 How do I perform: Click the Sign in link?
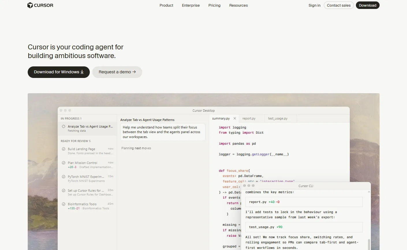pos(314,5)
